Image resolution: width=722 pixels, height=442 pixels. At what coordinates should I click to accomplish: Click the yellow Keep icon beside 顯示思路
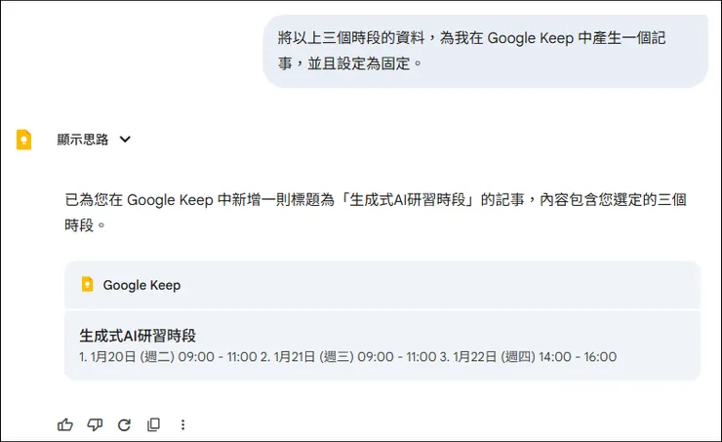tap(24, 140)
